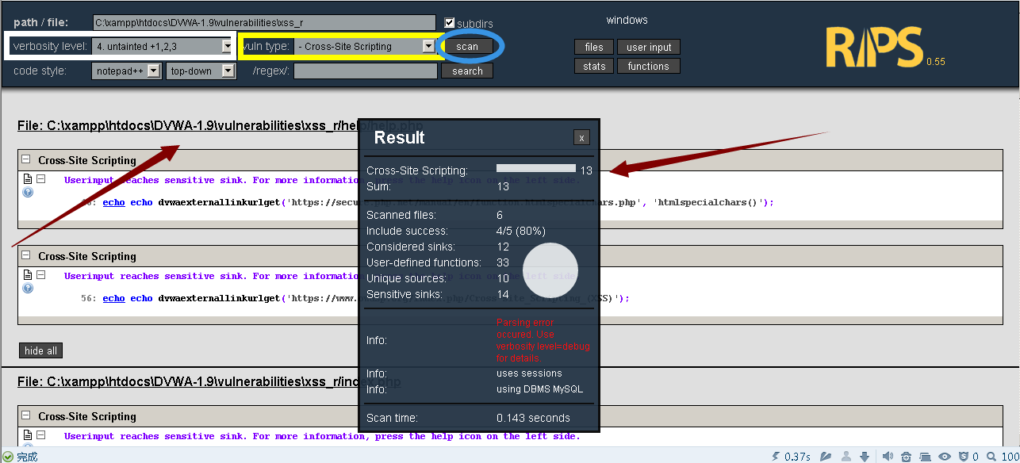
Task: Click the blue help icon of the htmlspecialchars finding
Action: pos(28,193)
